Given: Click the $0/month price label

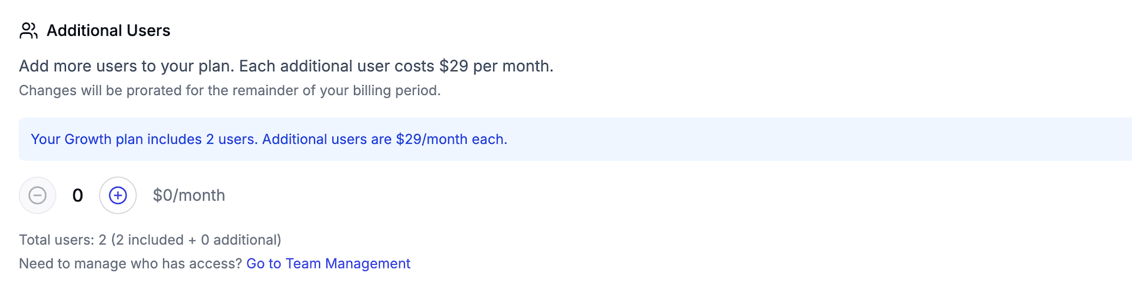Looking at the screenshot, I should click(189, 196).
